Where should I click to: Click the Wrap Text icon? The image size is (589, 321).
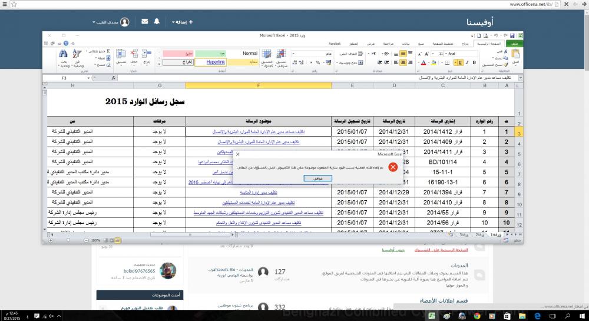pyautogui.click(x=360, y=54)
